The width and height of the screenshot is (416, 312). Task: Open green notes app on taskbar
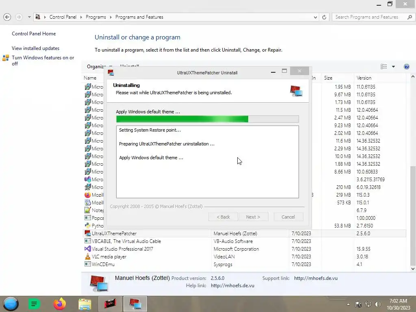pyautogui.click(x=34, y=304)
